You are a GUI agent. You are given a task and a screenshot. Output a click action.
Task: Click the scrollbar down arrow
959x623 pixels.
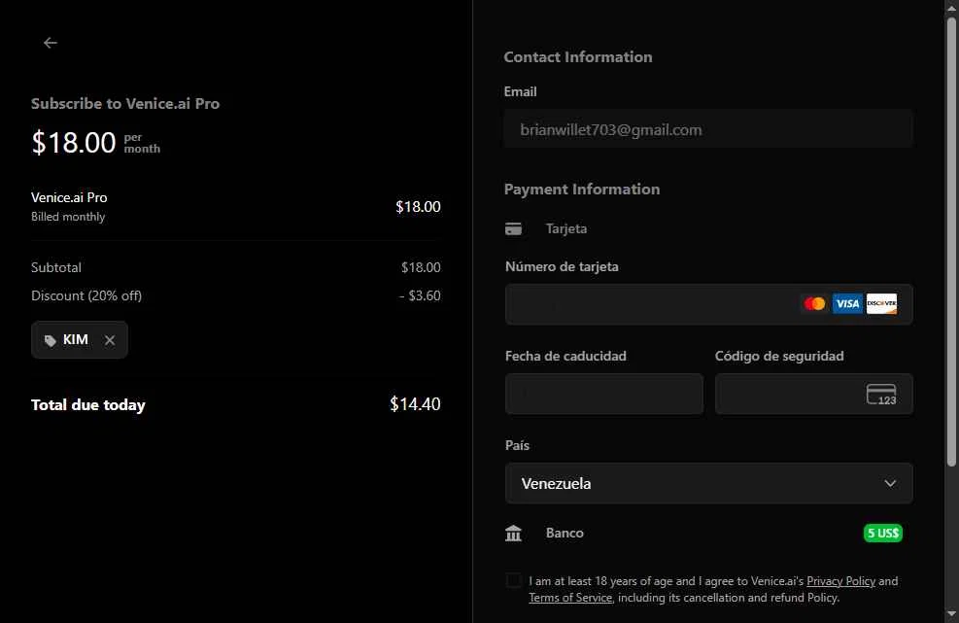point(951,613)
